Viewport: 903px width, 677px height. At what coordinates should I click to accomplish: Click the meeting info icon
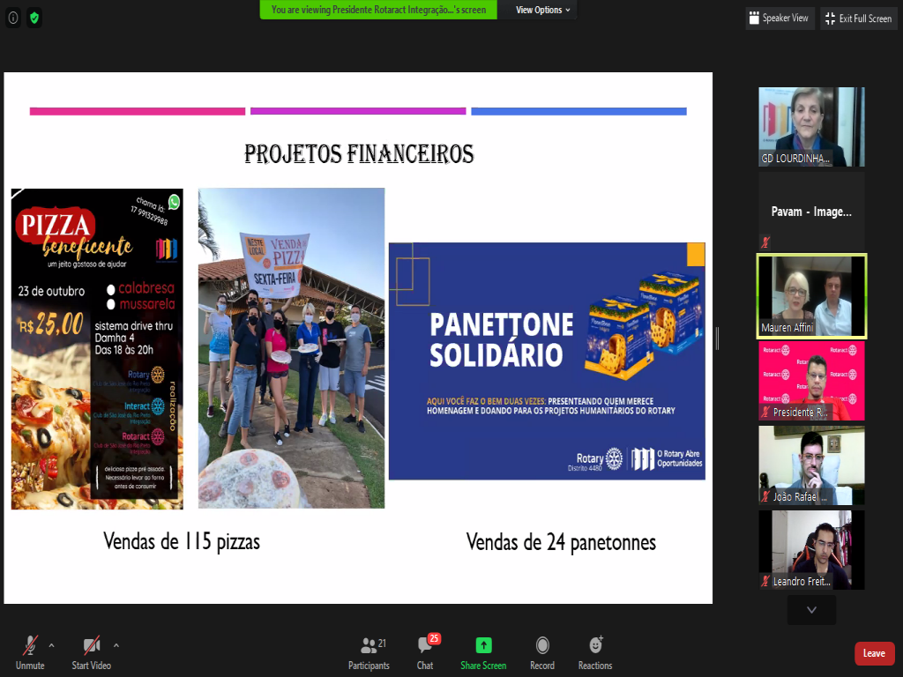[x=13, y=18]
